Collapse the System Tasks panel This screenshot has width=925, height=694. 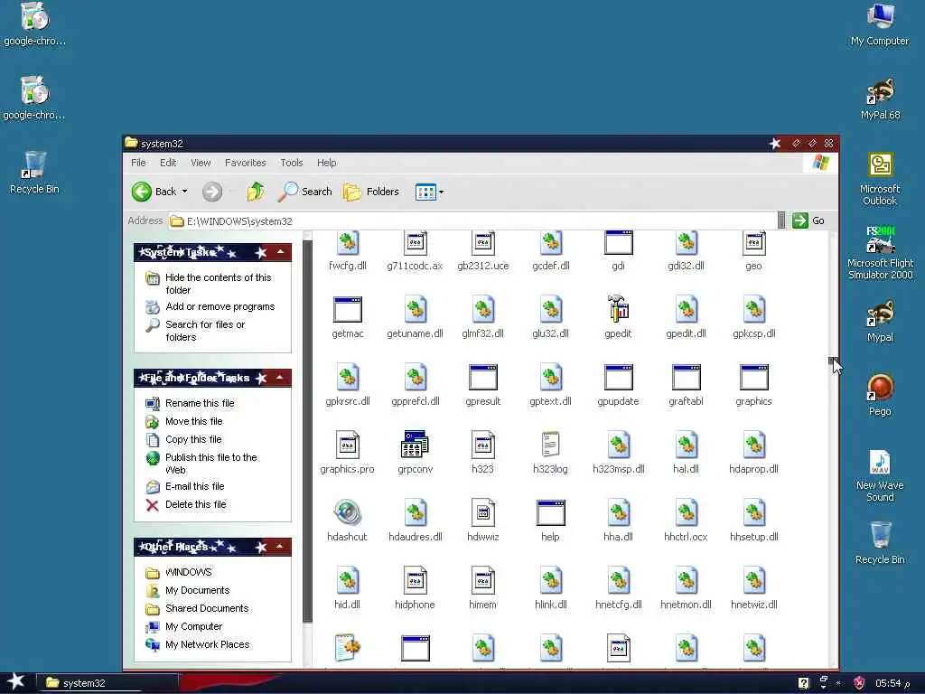[x=280, y=253]
